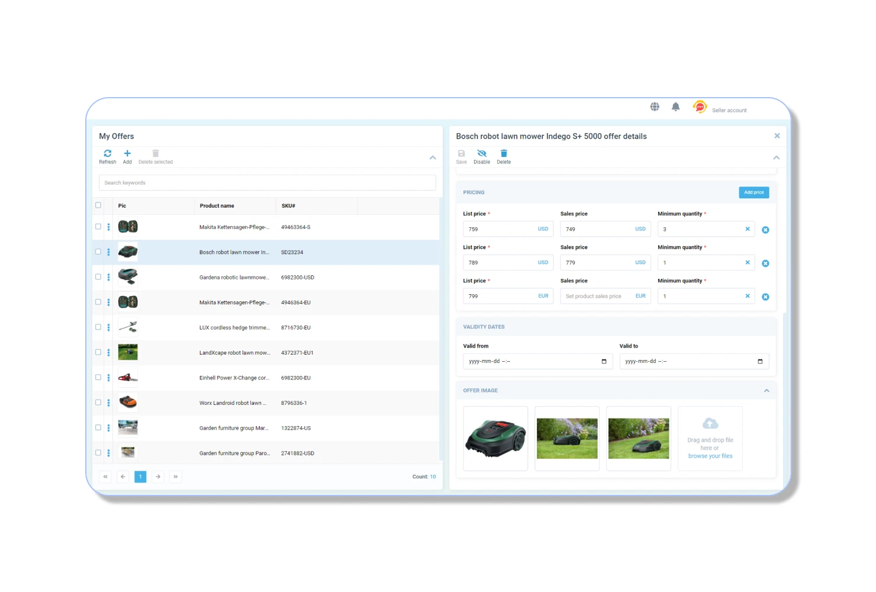The height and width of the screenshot is (592, 876).
Task: Open the row menu for Einhell Power X-Change
Action: [109, 378]
